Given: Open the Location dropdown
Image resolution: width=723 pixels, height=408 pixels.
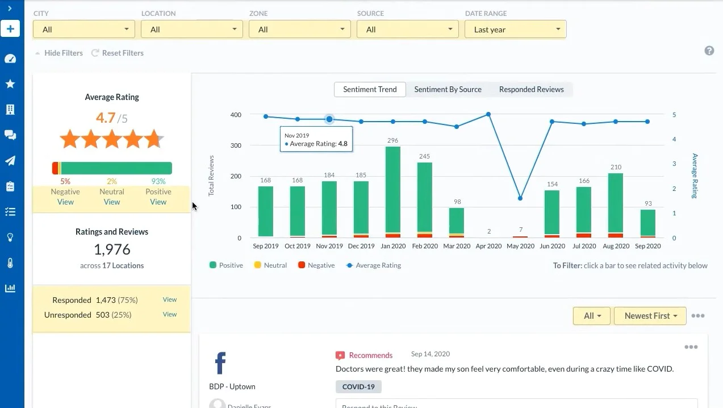Looking at the screenshot, I should [x=192, y=30].
